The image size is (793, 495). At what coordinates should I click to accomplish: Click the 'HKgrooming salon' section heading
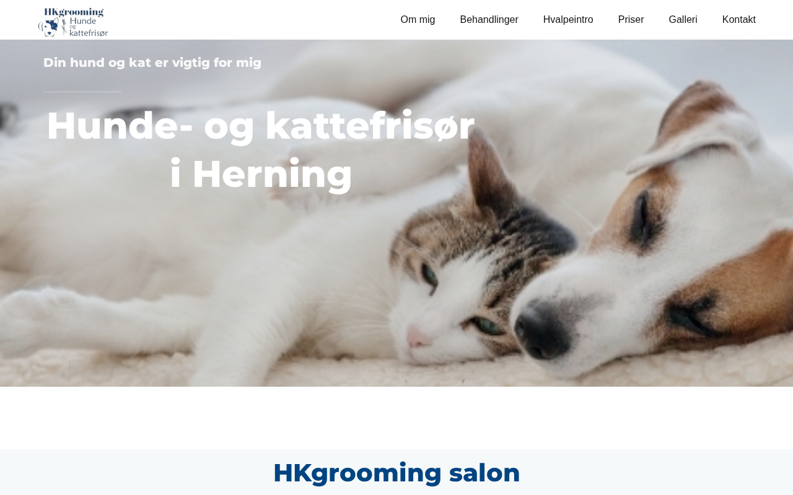[396, 473]
